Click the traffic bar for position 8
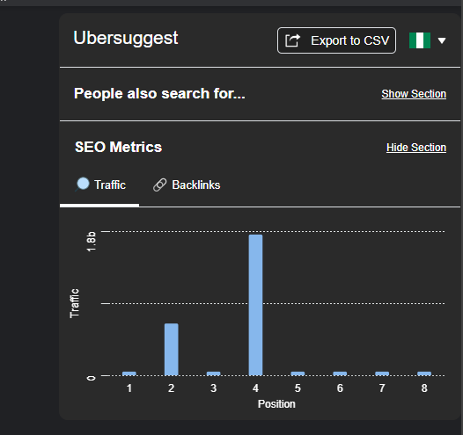The width and height of the screenshot is (463, 435). [424, 373]
